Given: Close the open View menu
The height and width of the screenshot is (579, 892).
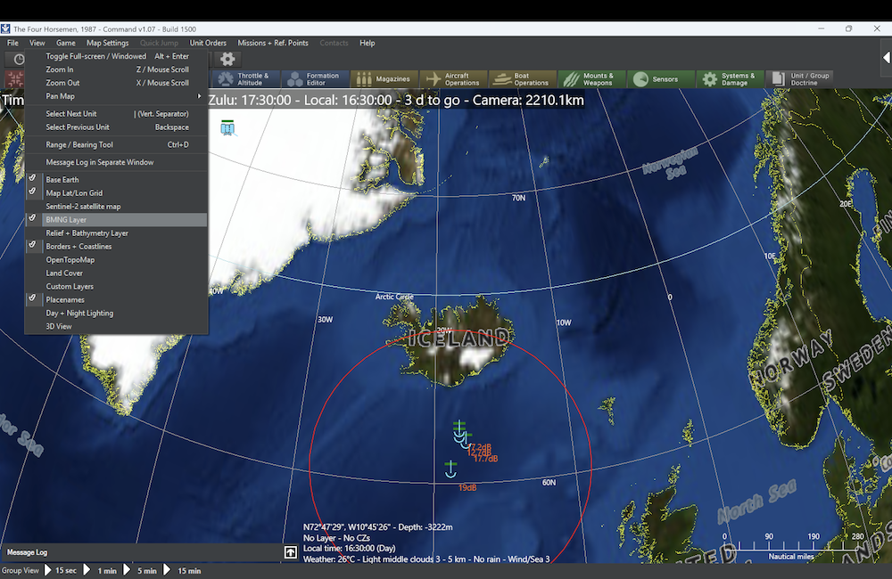Looking at the screenshot, I should [37, 43].
